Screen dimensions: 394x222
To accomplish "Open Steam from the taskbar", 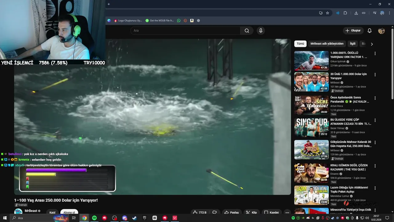I will point(135,218).
